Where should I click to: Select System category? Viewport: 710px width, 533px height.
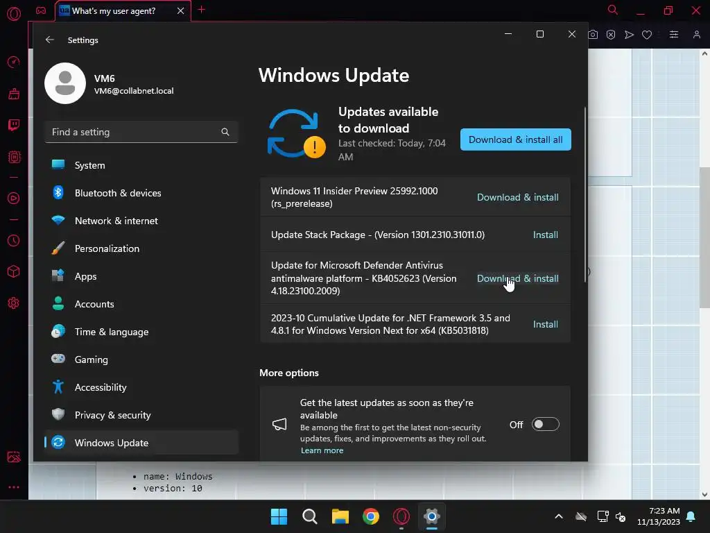pyautogui.click(x=141, y=165)
